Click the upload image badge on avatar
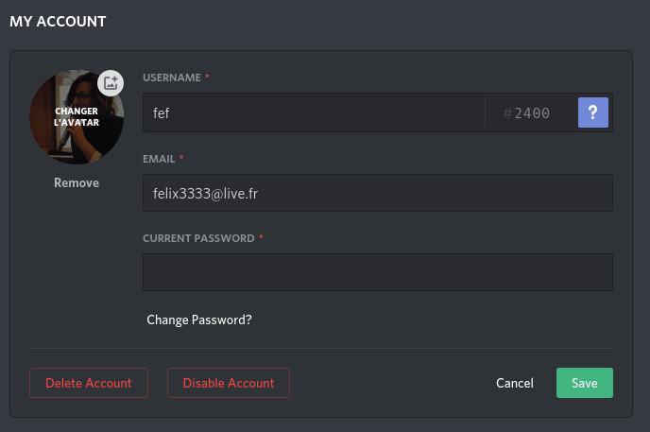 click(111, 83)
